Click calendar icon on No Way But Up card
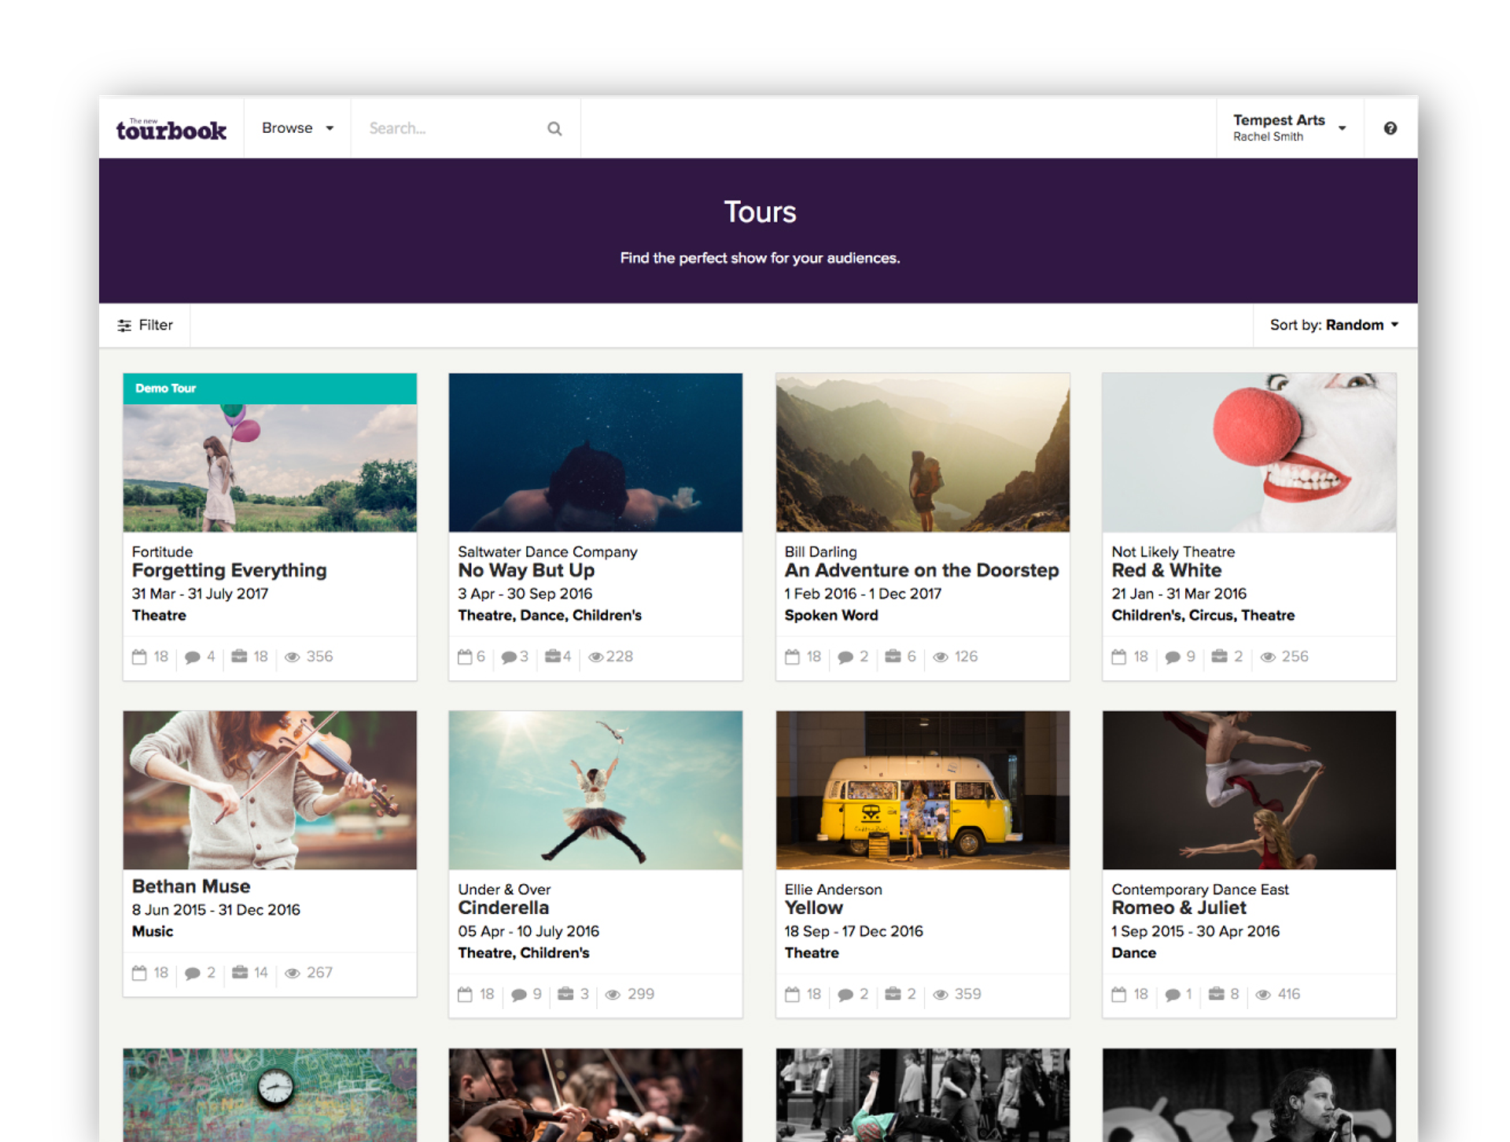Screen dimensions: 1510x1142 click(465, 657)
